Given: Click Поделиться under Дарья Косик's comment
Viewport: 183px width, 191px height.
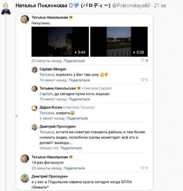Looking at the screenshot, I should pyautogui.click(x=77, y=118).
